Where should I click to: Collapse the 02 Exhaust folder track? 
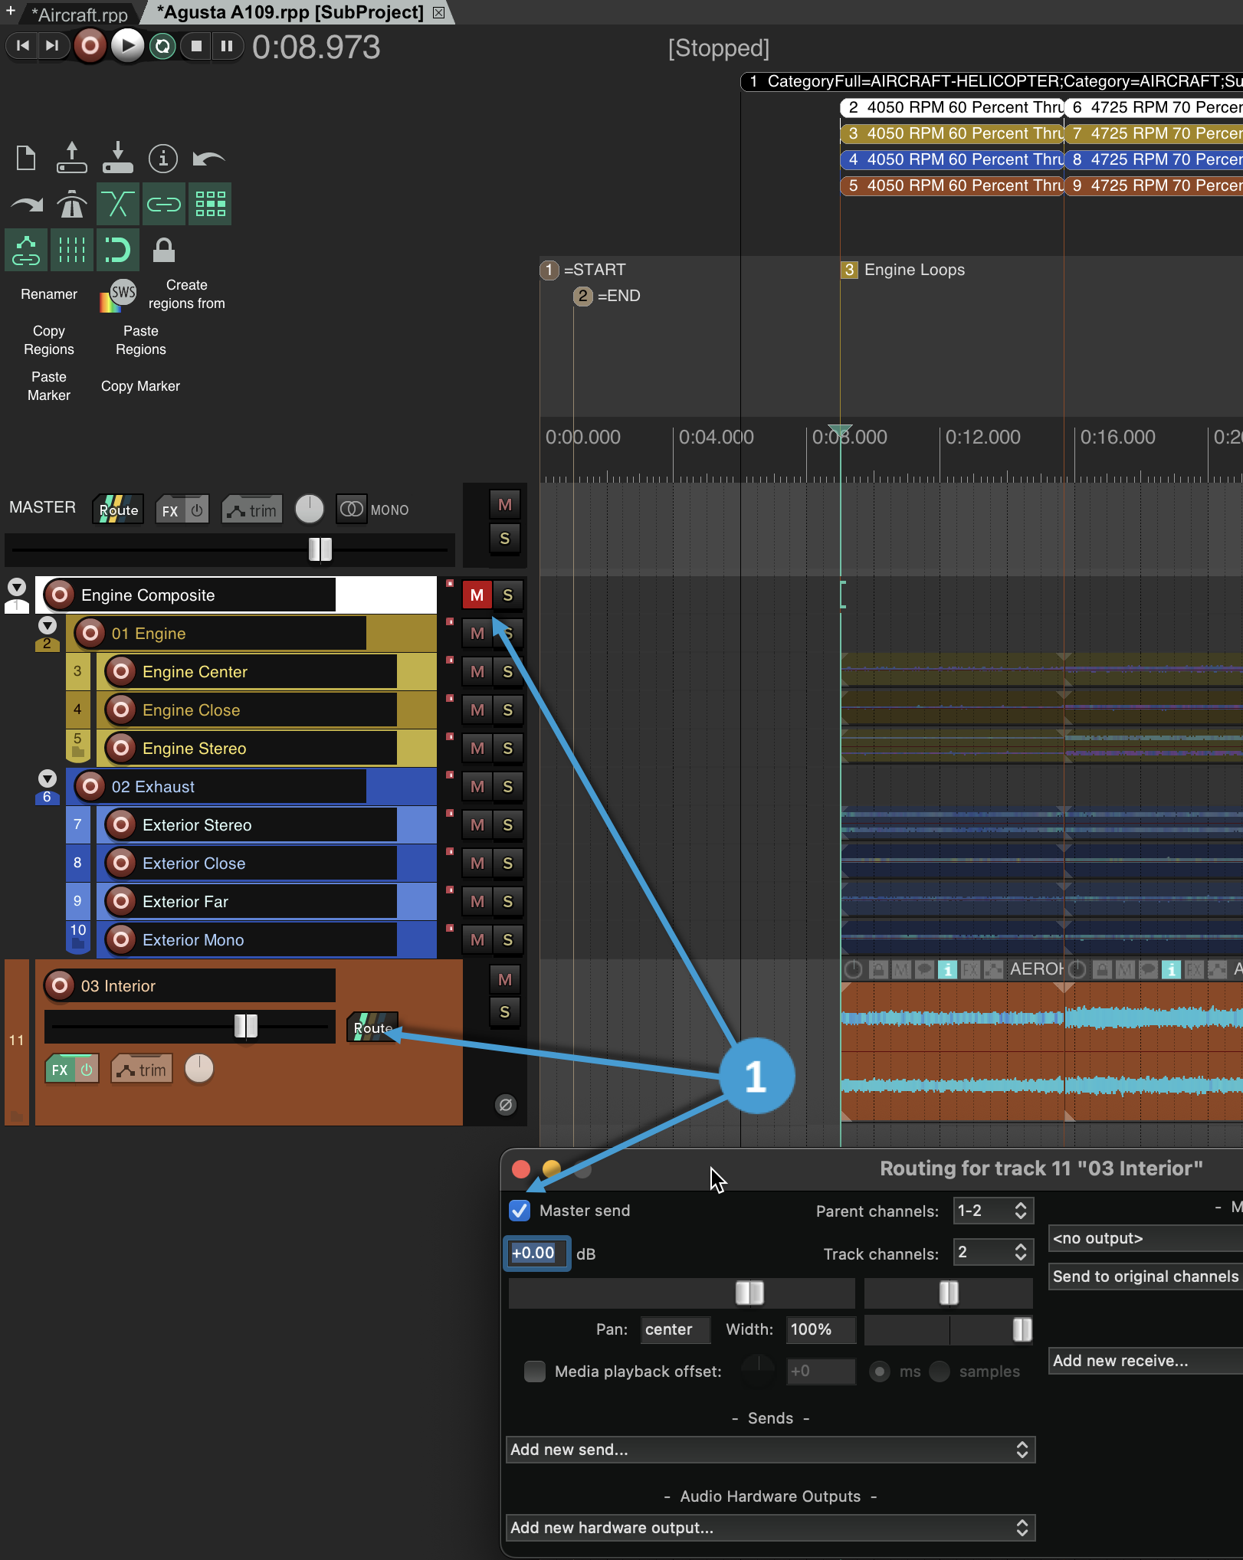48,779
